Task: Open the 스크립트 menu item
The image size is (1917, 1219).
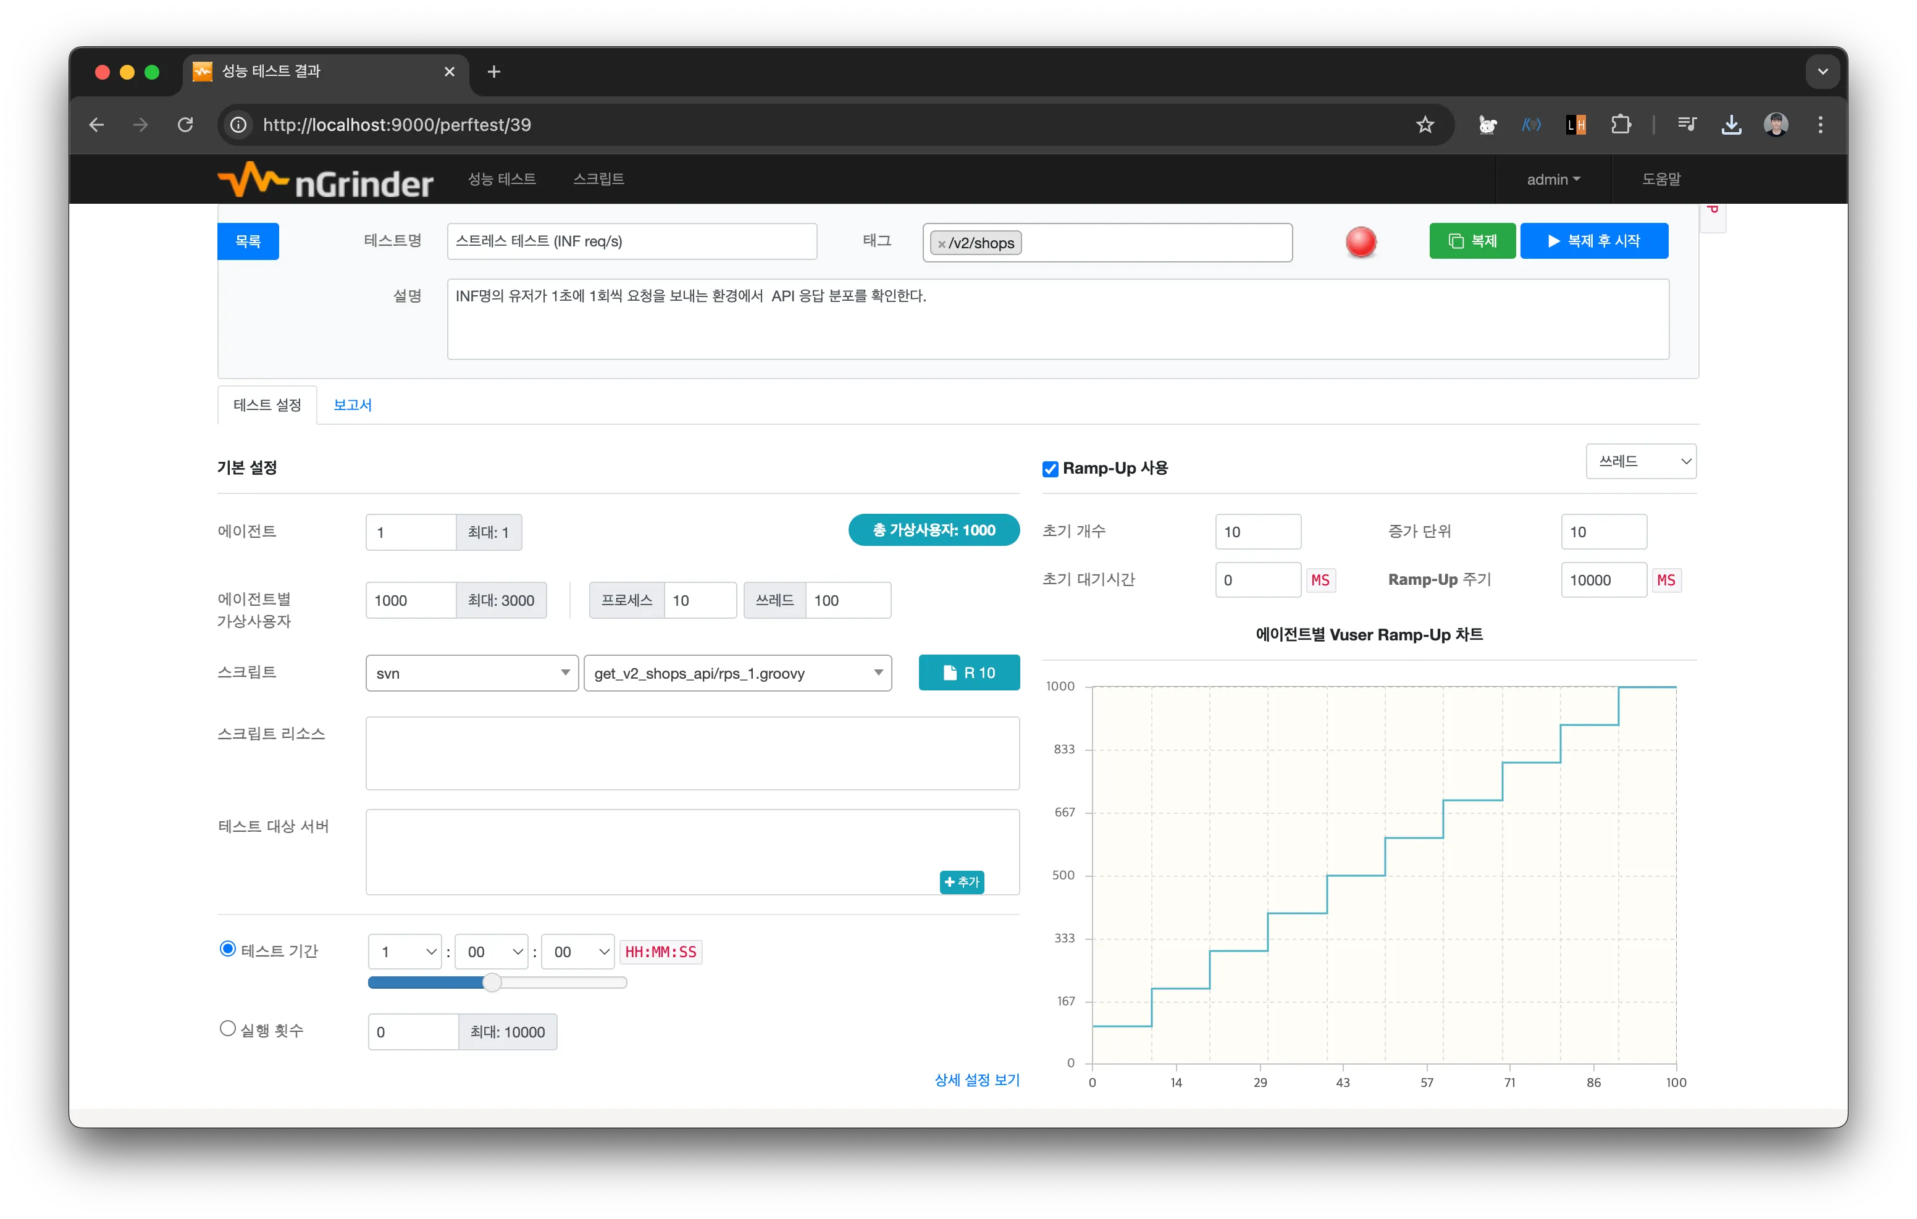Action: coord(598,179)
